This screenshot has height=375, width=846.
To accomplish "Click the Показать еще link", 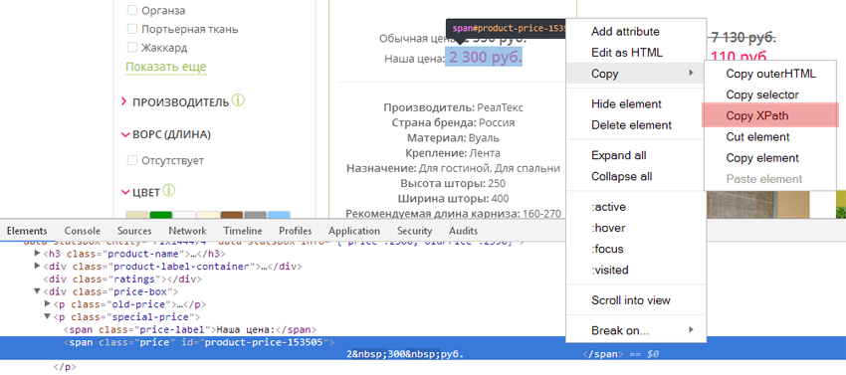I will [165, 67].
